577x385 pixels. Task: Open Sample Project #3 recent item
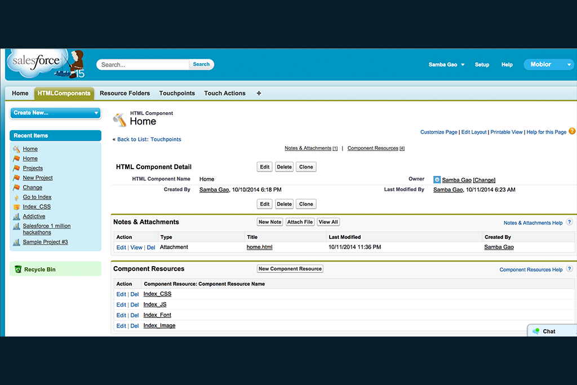(45, 242)
